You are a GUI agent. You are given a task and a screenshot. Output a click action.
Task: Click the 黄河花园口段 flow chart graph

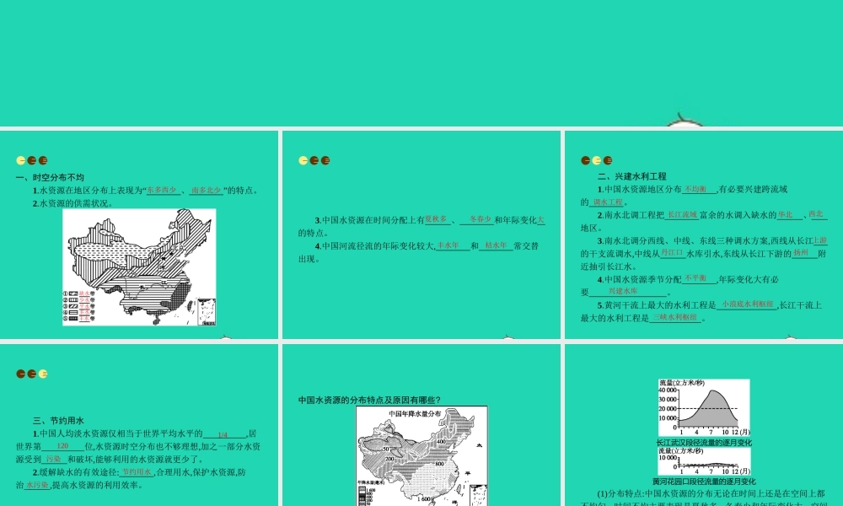click(x=704, y=462)
